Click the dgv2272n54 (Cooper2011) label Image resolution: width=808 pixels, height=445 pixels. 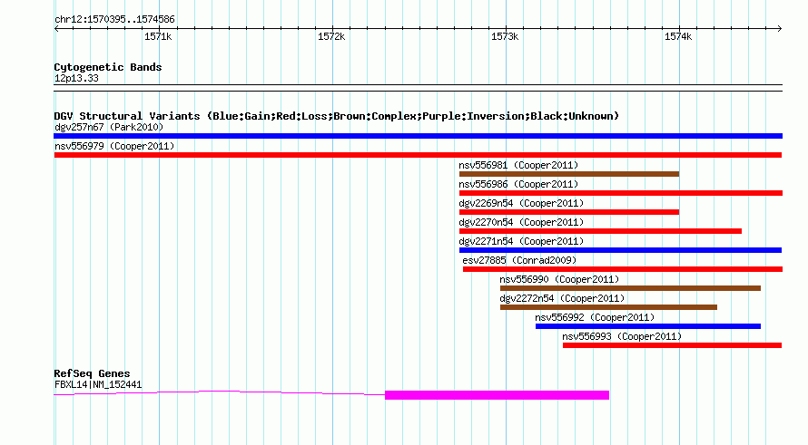(562, 298)
